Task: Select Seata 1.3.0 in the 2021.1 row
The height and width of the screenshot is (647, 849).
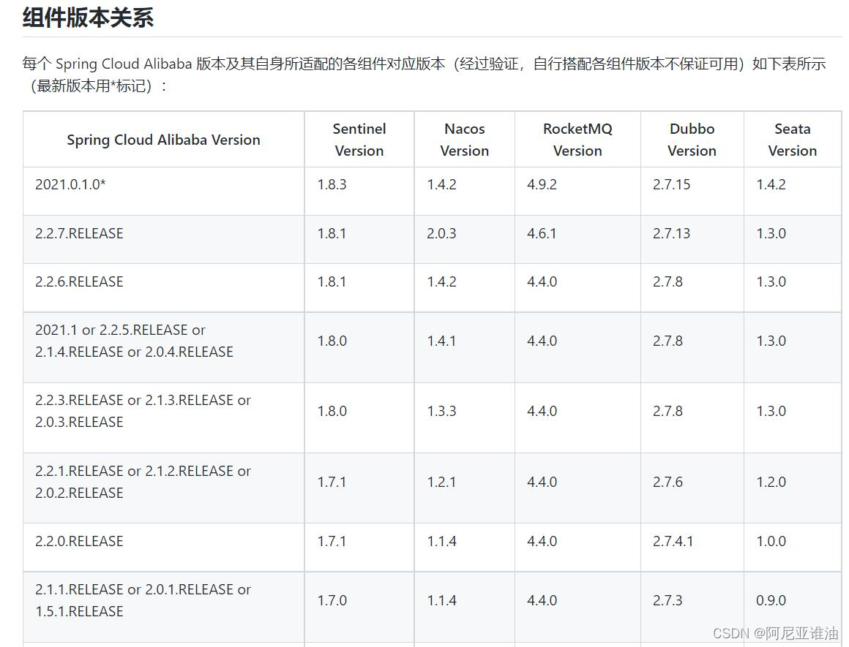Action: pyautogui.click(x=771, y=341)
